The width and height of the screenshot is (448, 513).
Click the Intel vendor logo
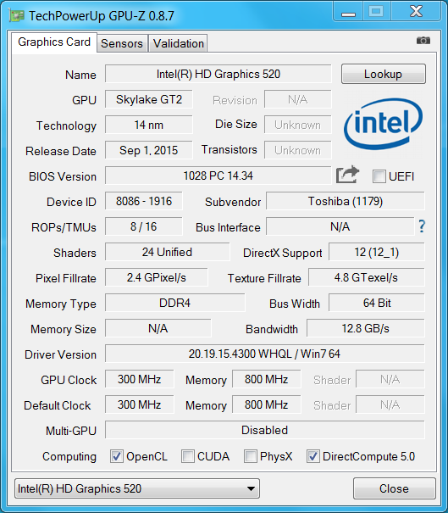383,124
